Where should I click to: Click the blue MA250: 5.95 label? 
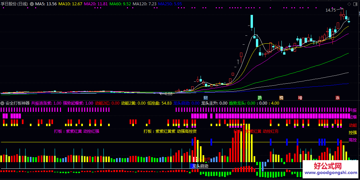(x=170, y=4)
